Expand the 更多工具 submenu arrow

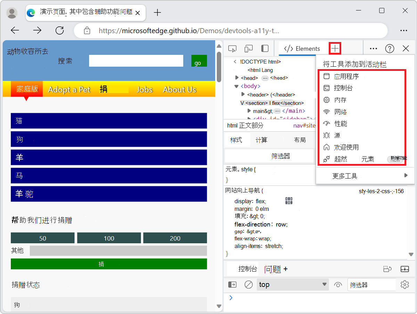pos(406,176)
